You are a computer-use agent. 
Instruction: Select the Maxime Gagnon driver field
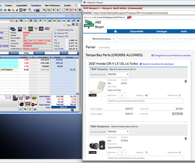click(x=37, y=49)
